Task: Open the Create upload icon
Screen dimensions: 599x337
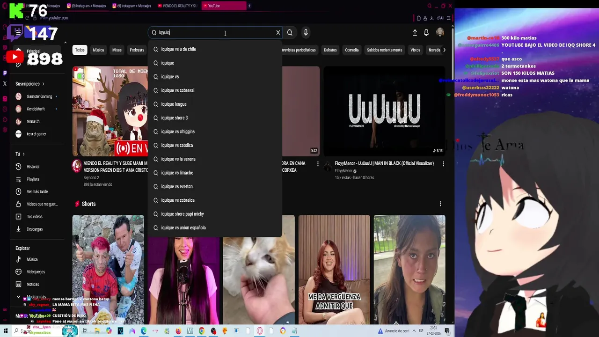Action: pos(415,33)
